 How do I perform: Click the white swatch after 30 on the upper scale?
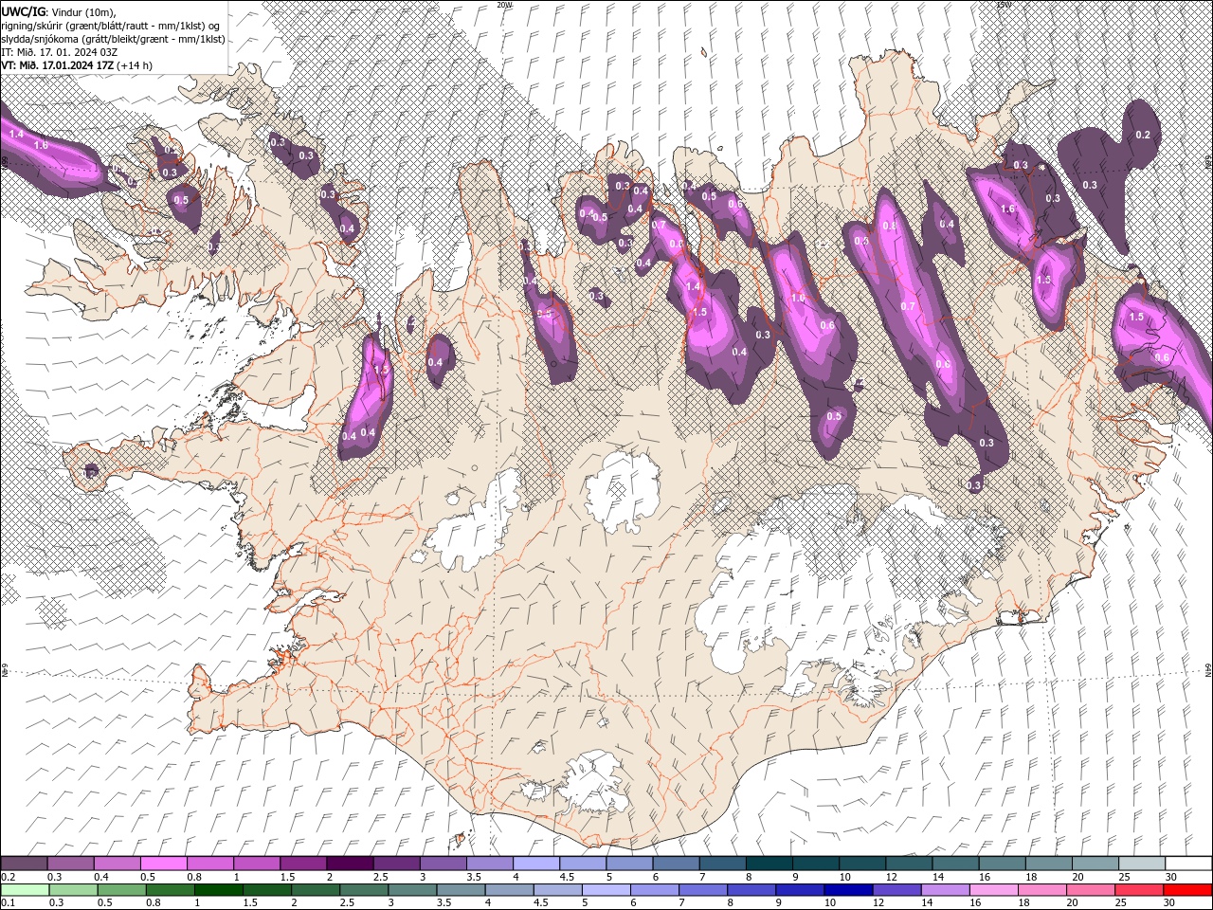click(1188, 864)
